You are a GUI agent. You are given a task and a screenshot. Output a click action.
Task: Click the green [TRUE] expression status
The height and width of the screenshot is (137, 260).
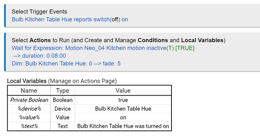point(185,48)
